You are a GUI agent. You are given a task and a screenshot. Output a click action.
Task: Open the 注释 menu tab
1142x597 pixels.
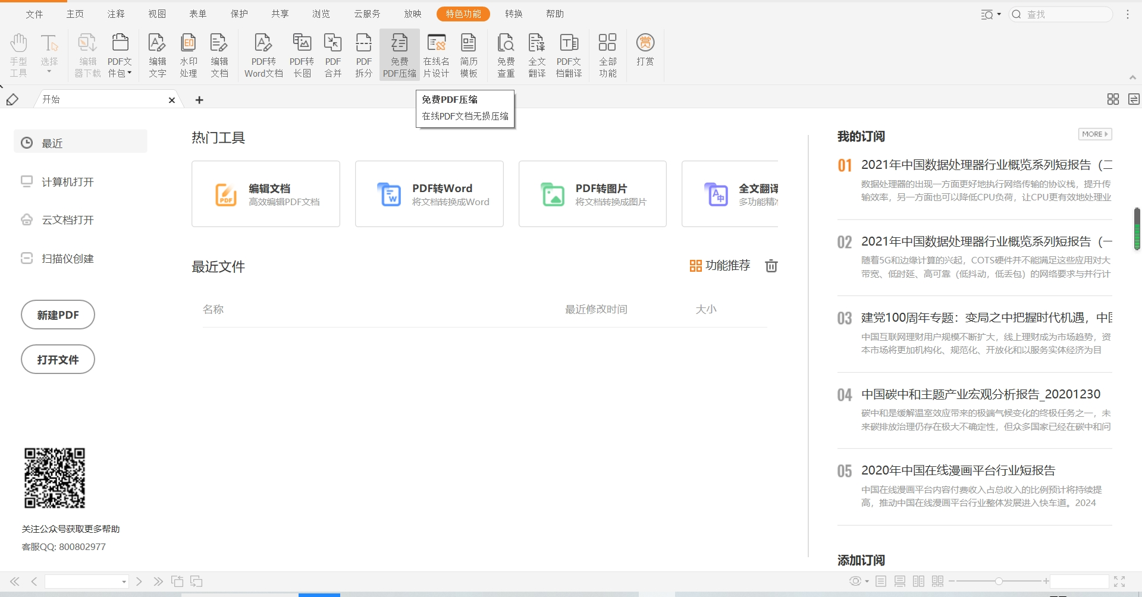click(115, 14)
